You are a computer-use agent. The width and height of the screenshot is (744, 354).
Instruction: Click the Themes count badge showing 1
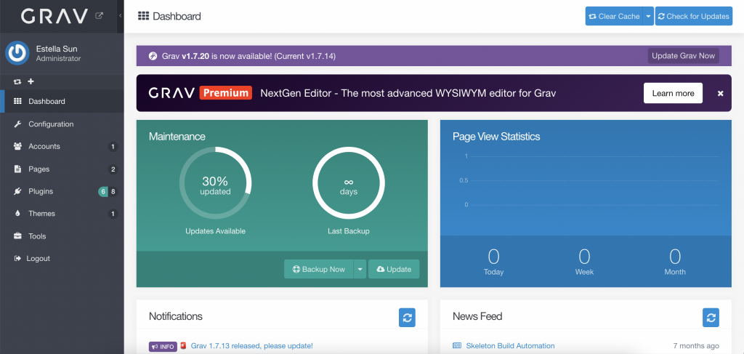[113, 214]
